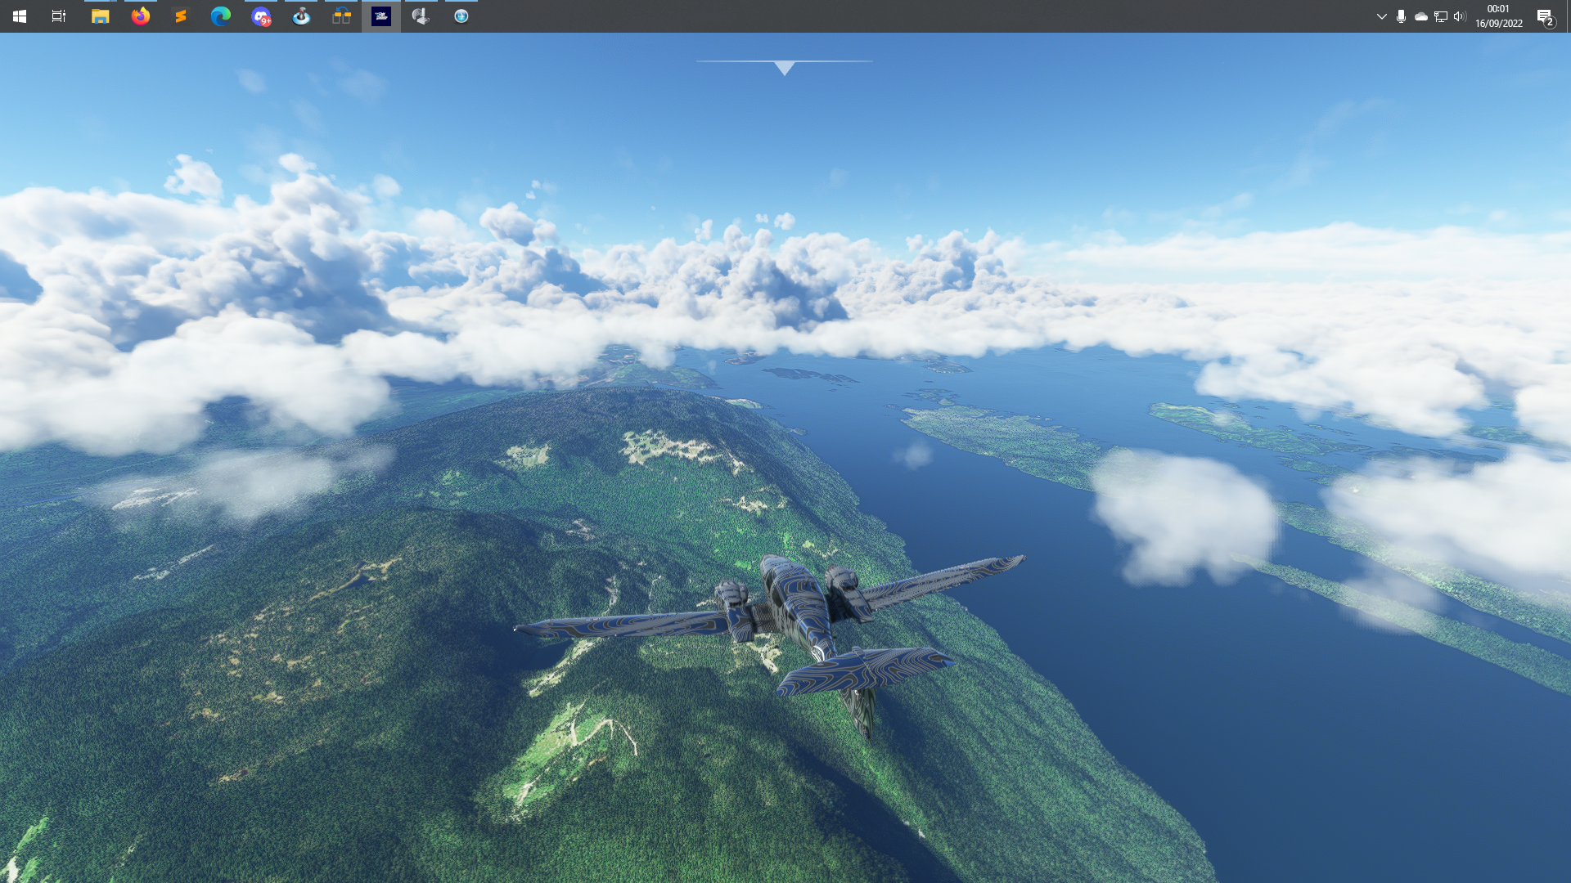Screen dimensions: 1571x883
Task: Focus the Microsoft Flight Simulator taskbar icon
Action: coord(381,16)
